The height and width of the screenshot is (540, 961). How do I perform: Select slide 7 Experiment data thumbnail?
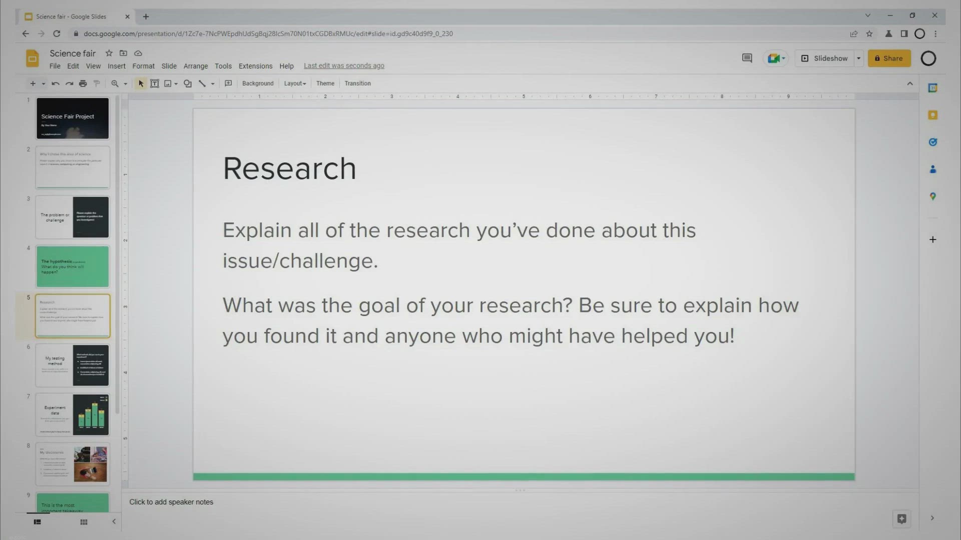(x=73, y=414)
